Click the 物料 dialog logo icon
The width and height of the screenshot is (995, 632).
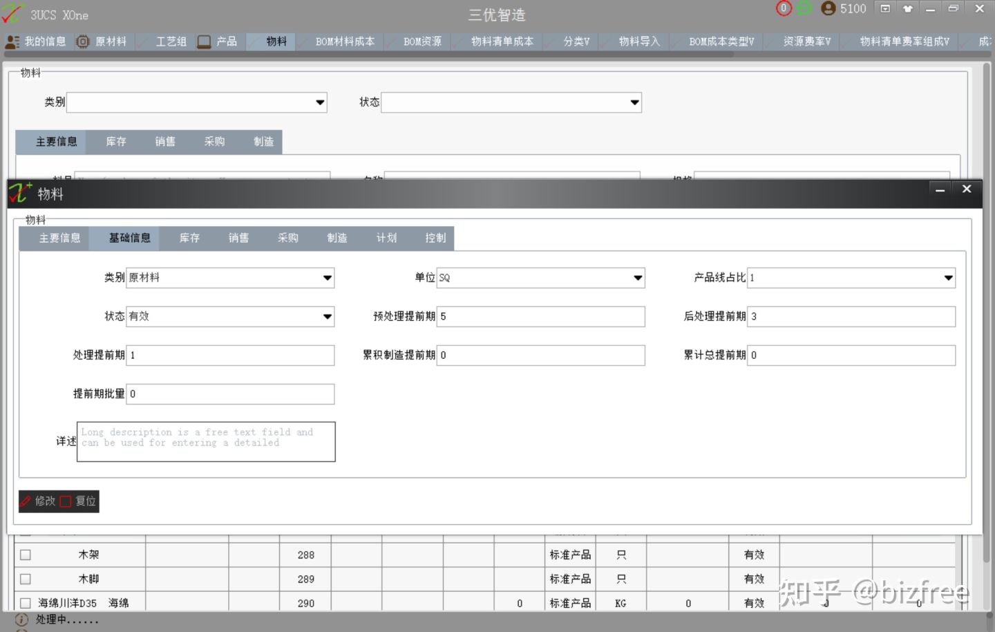(x=21, y=193)
